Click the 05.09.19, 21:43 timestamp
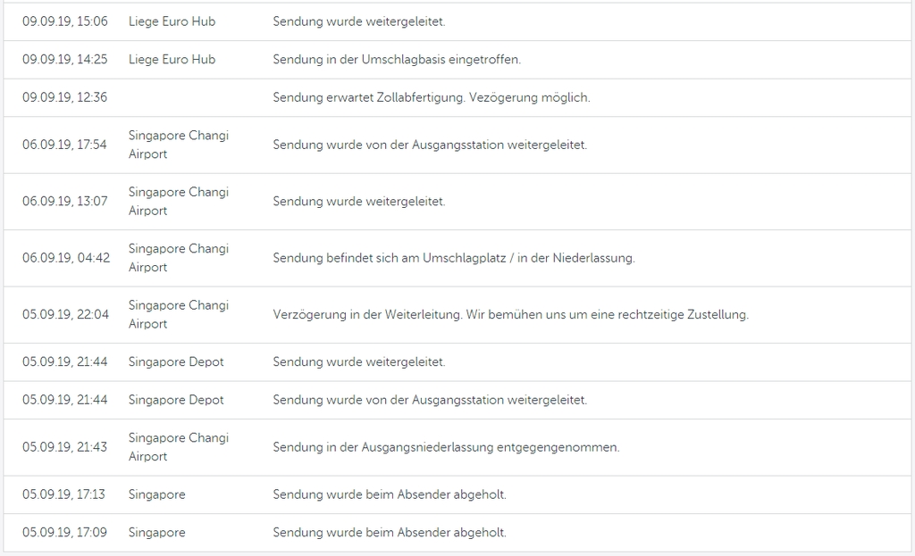The image size is (915, 556). [64, 447]
